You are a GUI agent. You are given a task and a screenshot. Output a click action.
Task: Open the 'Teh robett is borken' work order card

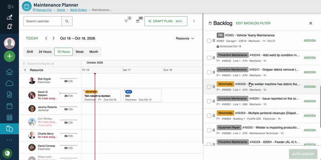point(102,95)
